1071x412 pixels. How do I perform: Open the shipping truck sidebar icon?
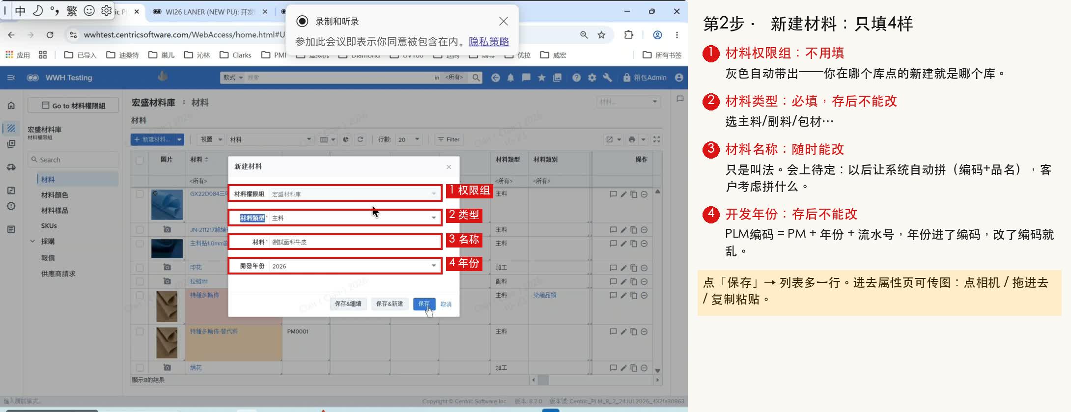11,167
